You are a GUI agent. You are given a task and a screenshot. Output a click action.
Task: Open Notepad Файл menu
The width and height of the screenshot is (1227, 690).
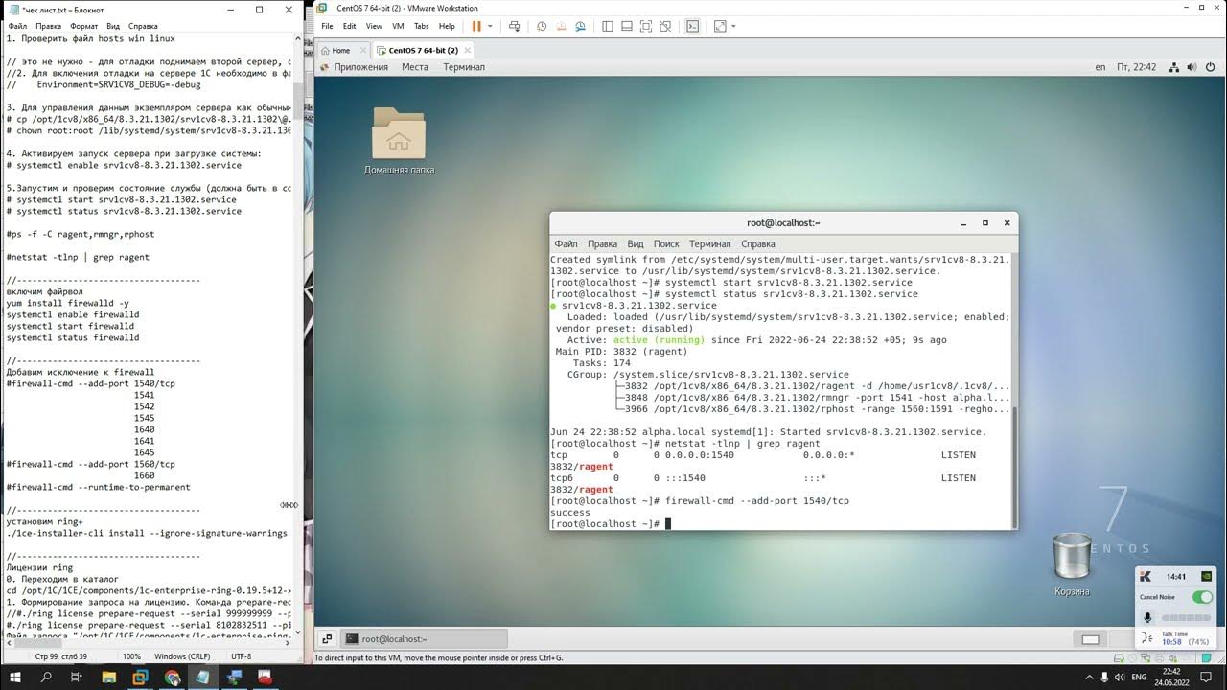[17, 26]
